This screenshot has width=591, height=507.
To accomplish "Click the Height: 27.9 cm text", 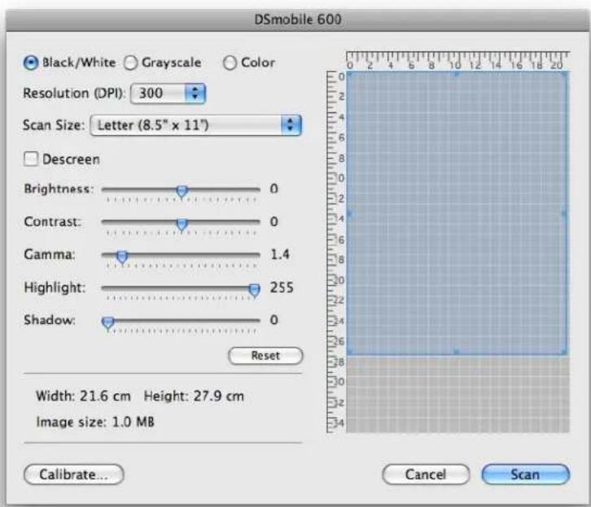I will pyautogui.click(x=194, y=396).
